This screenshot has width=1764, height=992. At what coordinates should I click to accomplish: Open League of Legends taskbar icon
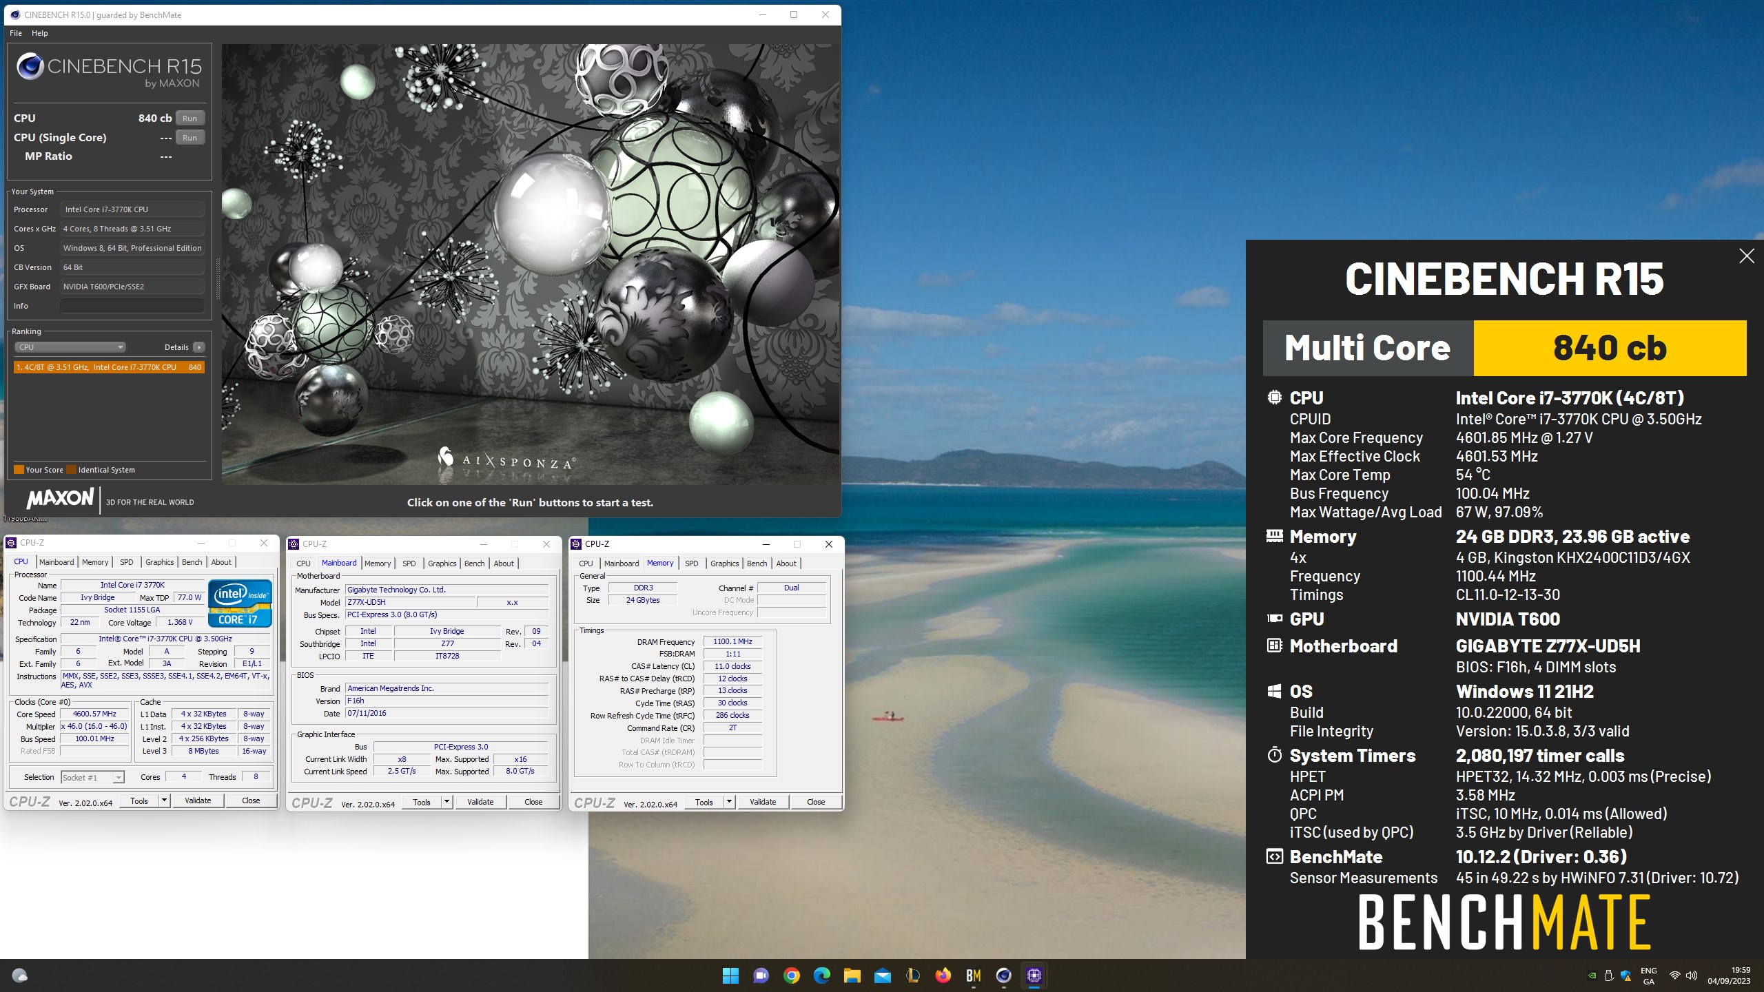click(912, 975)
